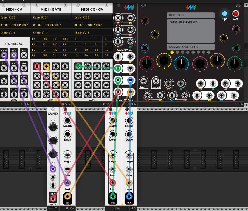The image size is (248, 211).
Task: Toggle the blue Wi-Fi send button
Action: 225,13
